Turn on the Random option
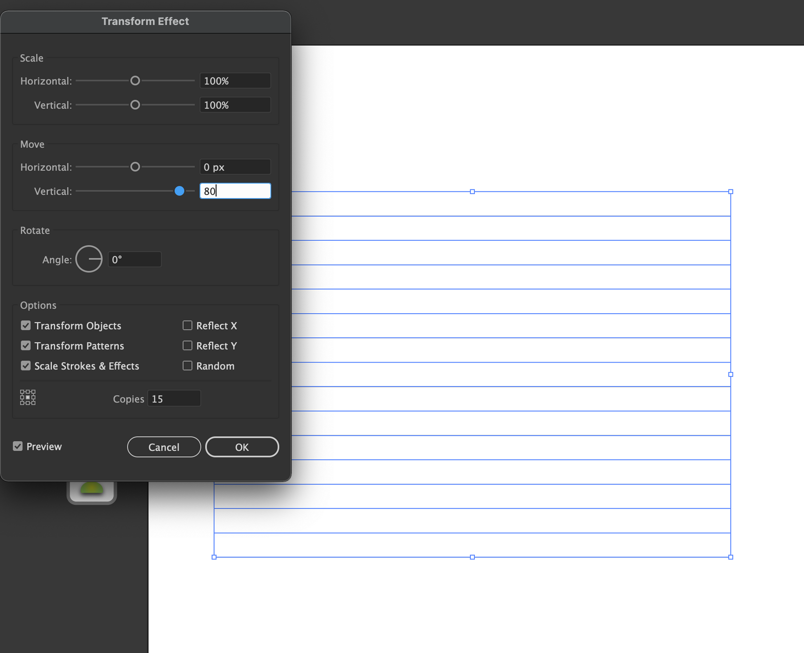The height and width of the screenshot is (653, 804). pos(187,365)
